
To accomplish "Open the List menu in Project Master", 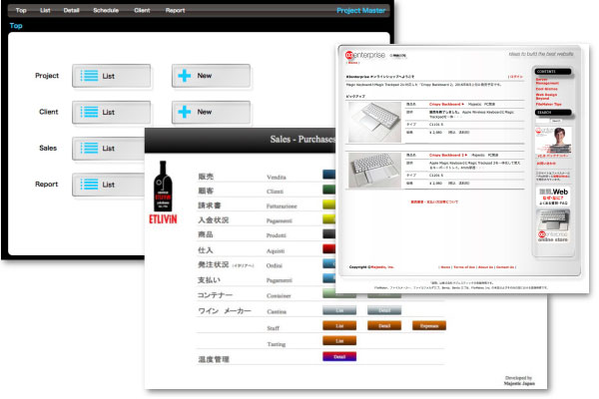I will [45, 10].
